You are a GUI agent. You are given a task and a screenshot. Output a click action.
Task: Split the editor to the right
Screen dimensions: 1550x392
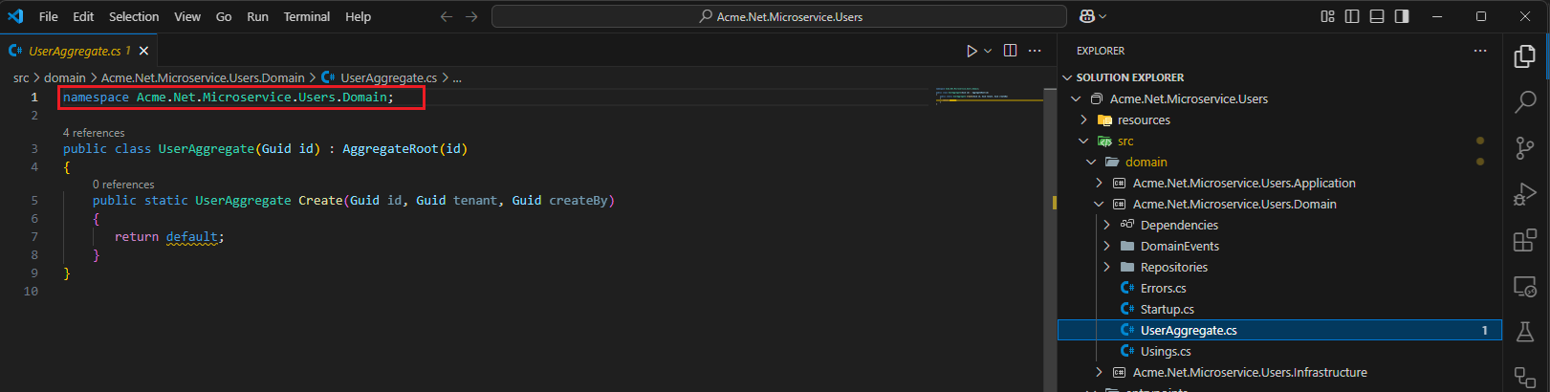pos(1011,51)
